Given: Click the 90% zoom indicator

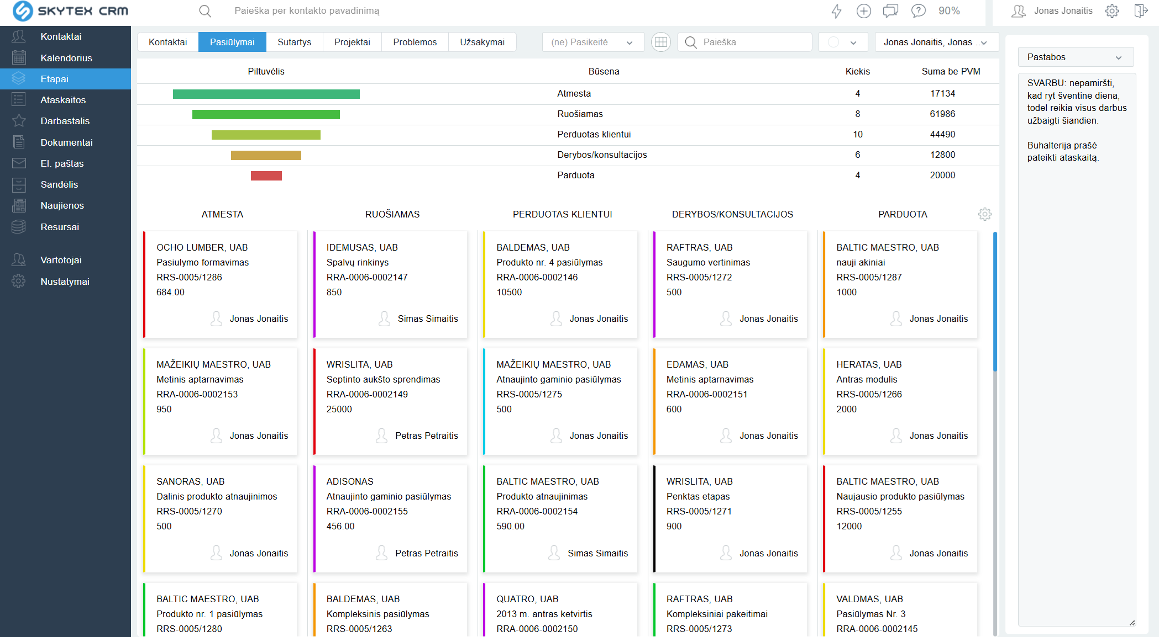Looking at the screenshot, I should tap(949, 11).
